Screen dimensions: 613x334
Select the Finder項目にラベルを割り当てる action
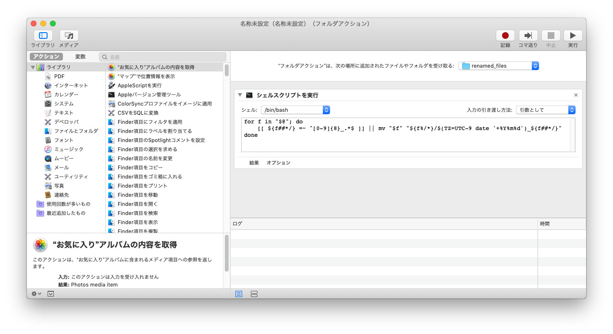coord(164,131)
